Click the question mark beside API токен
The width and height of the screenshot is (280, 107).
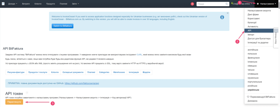pyautogui.click(x=27, y=93)
